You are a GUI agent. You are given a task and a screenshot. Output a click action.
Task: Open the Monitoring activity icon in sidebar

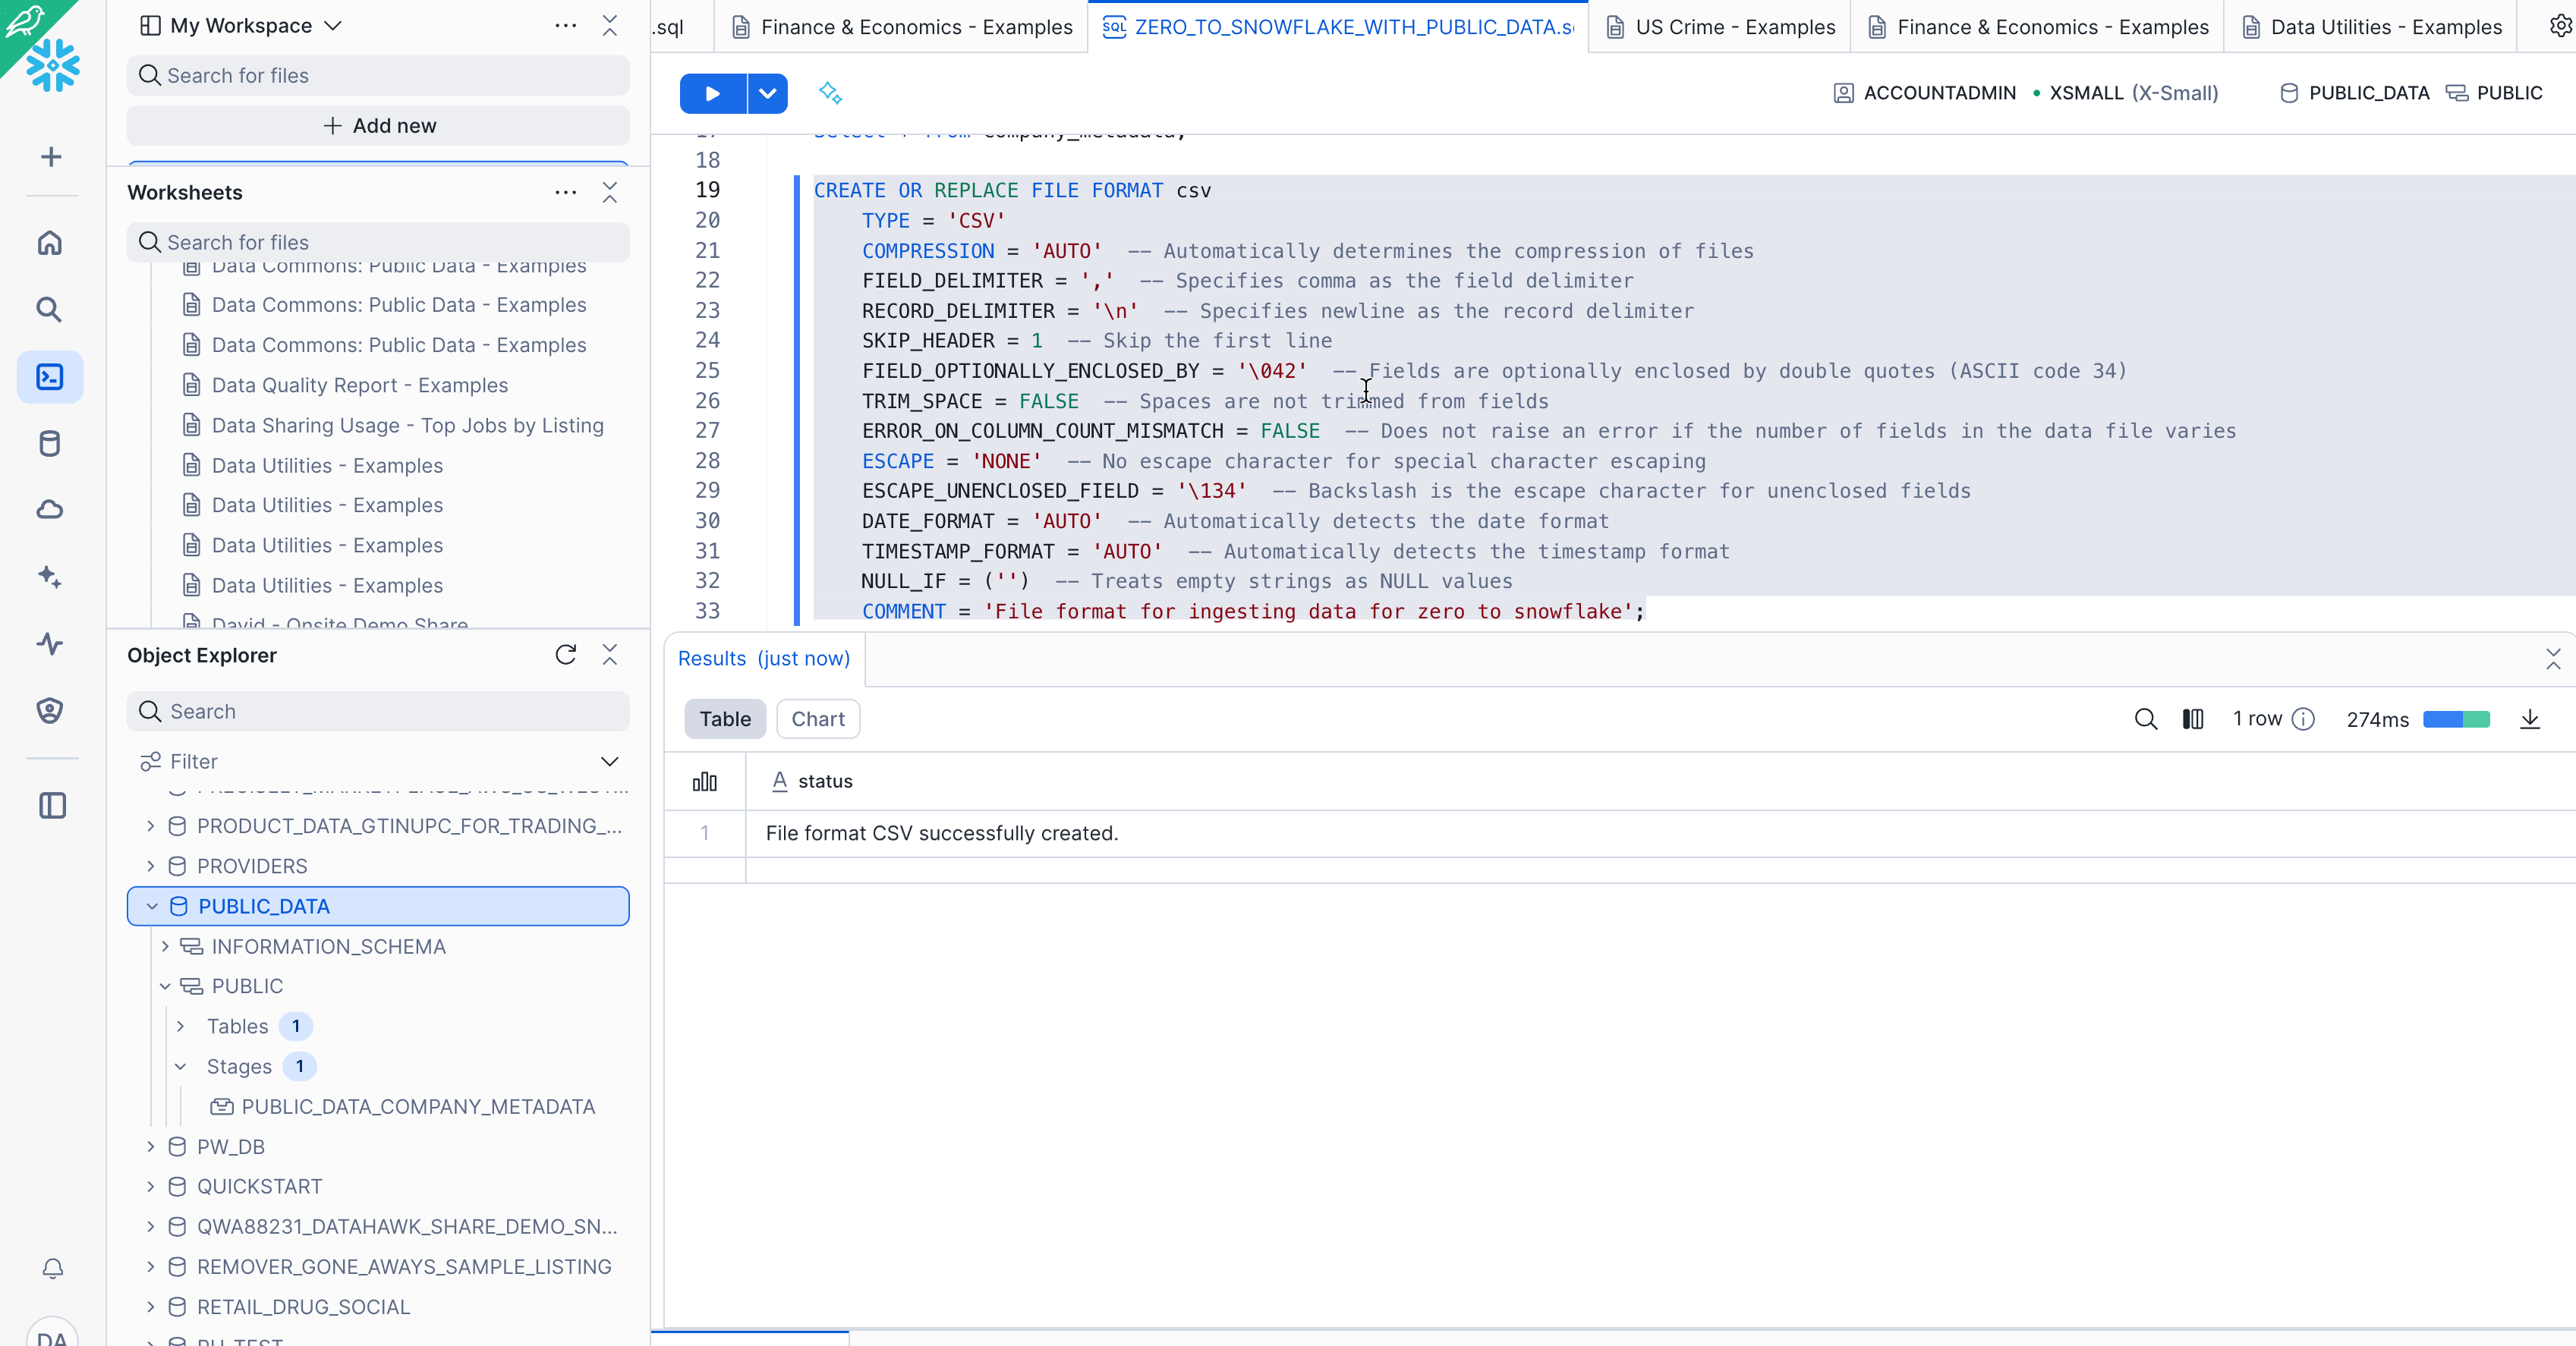[x=50, y=643]
